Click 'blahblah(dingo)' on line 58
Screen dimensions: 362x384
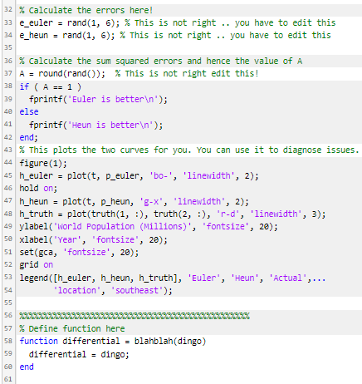pos(170,341)
